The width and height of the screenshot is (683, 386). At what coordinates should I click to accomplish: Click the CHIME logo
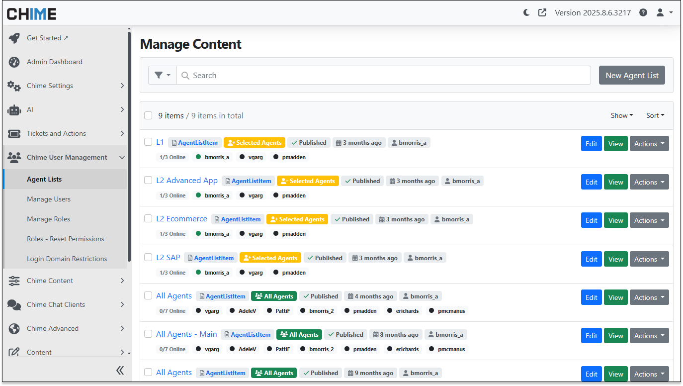coord(31,13)
